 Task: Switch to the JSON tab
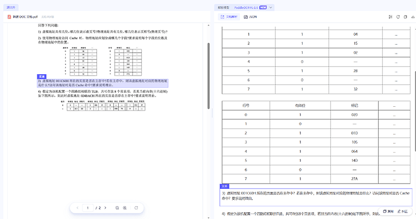250,17
